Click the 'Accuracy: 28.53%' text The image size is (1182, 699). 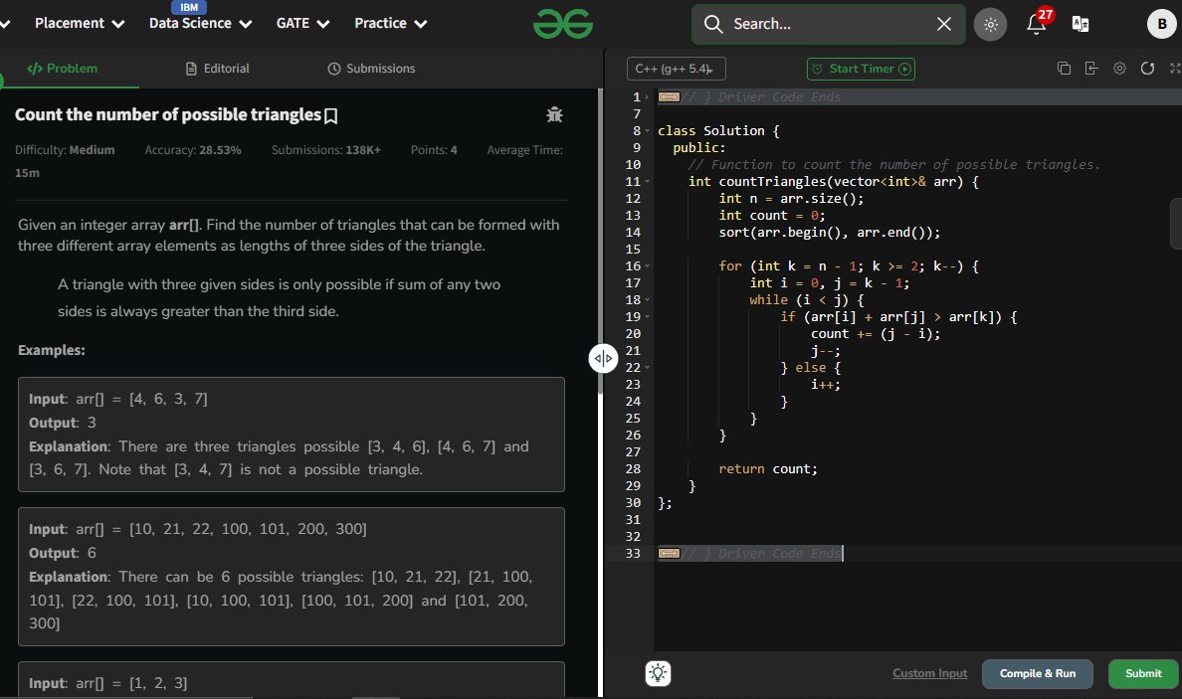[193, 150]
